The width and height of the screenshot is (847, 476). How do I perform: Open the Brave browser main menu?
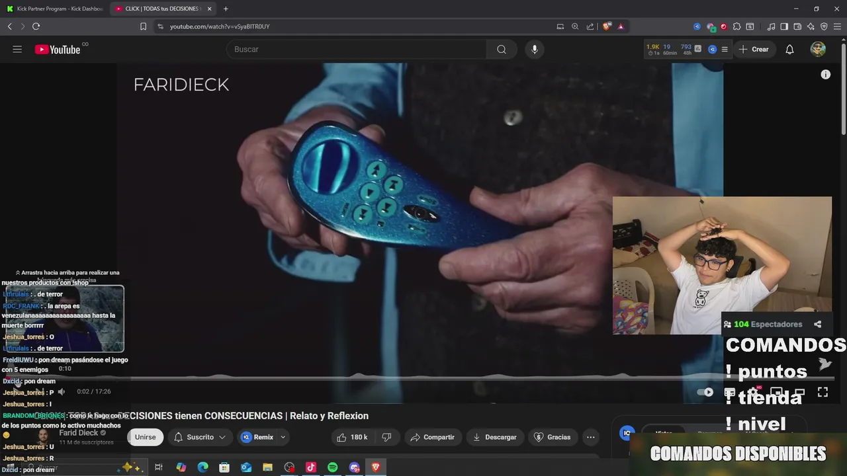(x=837, y=26)
